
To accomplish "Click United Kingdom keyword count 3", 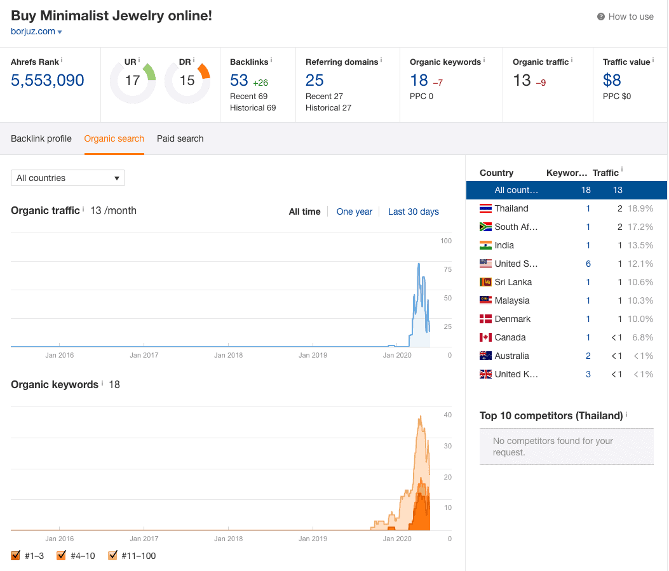I will 588,374.
